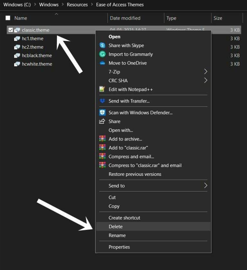Sort files by the Name column header
The image size is (247, 270).
pyautogui.click(x=21, y=18)
